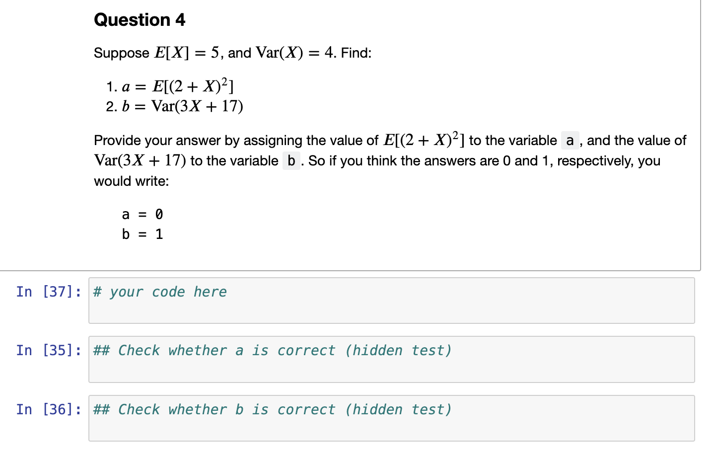Focus the 'Check whether a is correct' cell
The image size is (716, 458).
click(x=391, y=359)
